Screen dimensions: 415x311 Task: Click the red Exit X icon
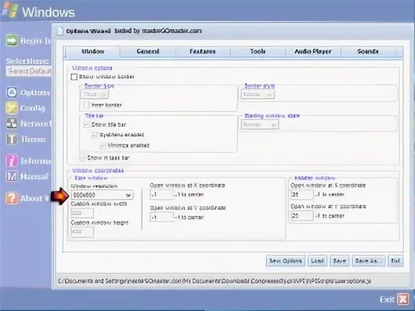(x=403, y=299)
